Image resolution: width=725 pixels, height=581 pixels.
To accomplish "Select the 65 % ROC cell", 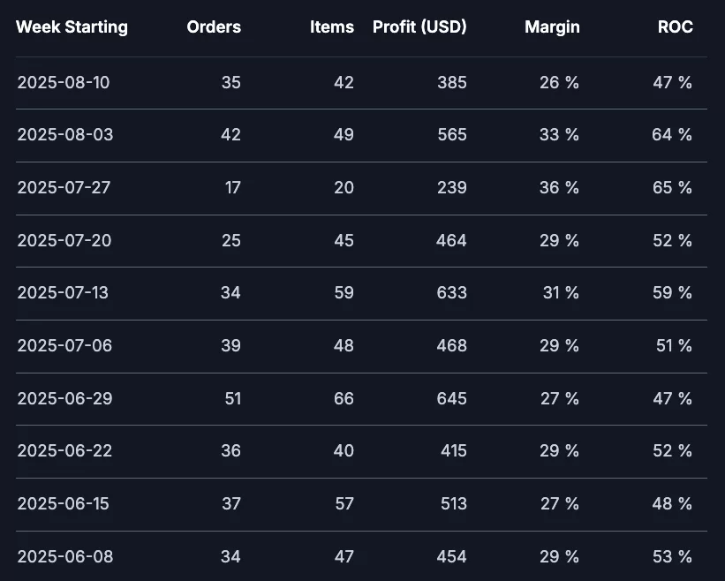I will pos(672,188).
